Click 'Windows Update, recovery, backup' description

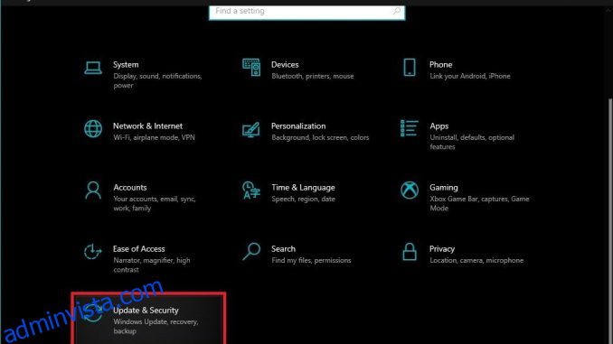[x=156, y=327]
